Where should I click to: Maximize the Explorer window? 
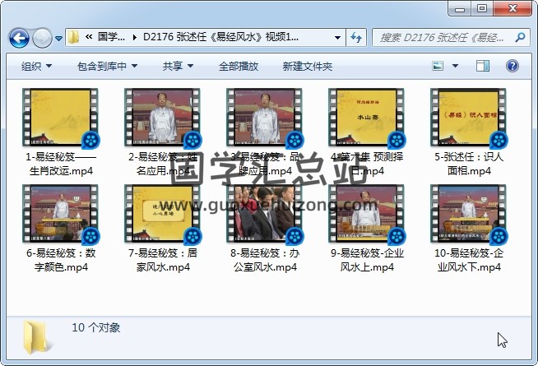click(x=482, y=9)
